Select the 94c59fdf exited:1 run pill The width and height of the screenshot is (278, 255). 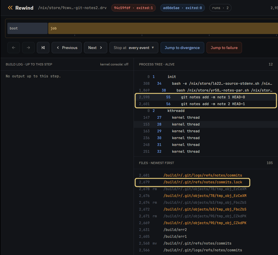[133, 8]
